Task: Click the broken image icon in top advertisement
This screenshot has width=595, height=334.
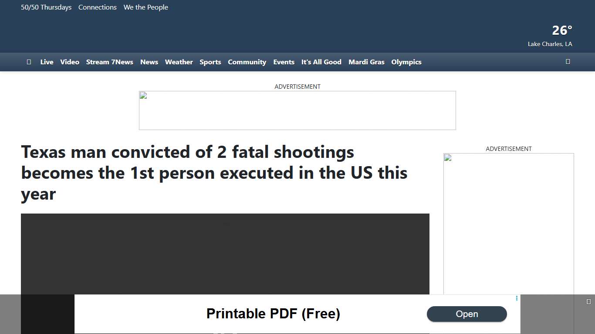Action: pyautogui.click(x=142, y=96)
